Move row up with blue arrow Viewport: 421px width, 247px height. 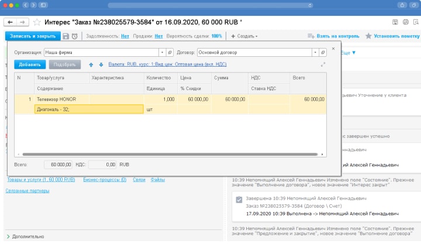pos(91,64)
